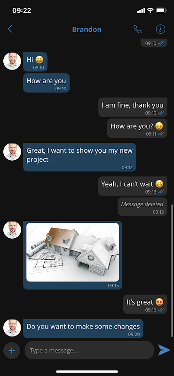174x376 pixels.
Task: Click the chat scrollbar on the right edge
Action: [172, 271]
